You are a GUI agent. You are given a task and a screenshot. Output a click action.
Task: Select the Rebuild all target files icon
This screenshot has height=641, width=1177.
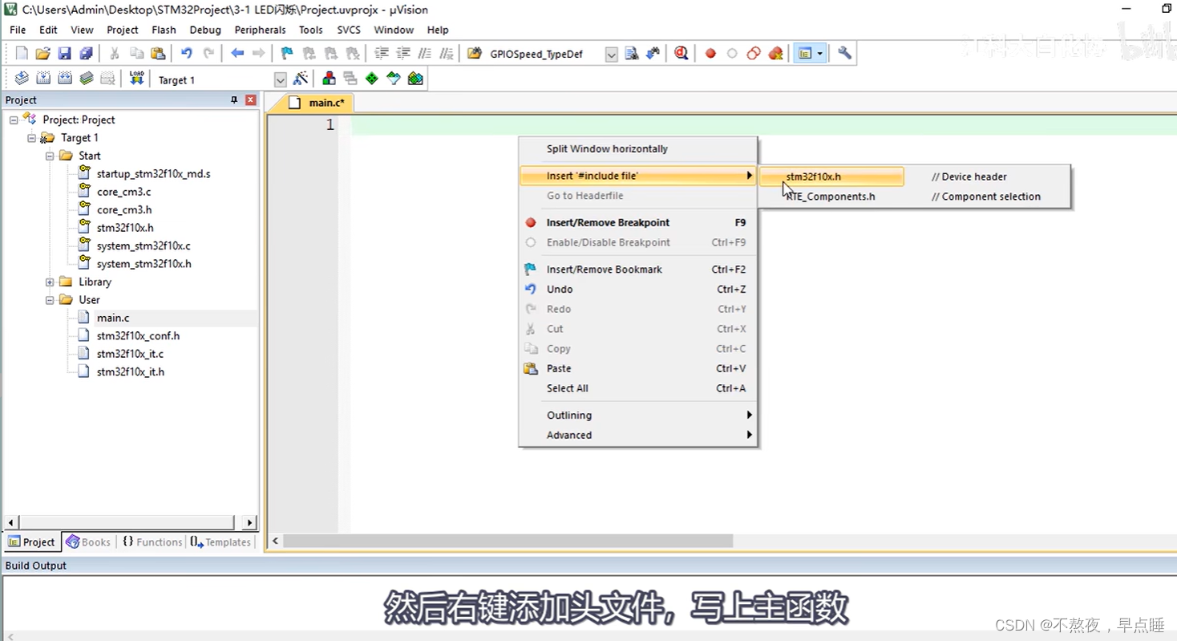[65, 78]
